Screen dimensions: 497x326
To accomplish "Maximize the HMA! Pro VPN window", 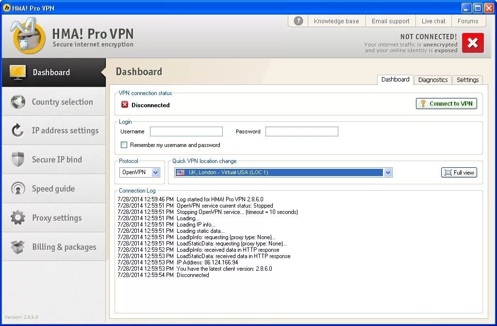I will tap(478, 8).
